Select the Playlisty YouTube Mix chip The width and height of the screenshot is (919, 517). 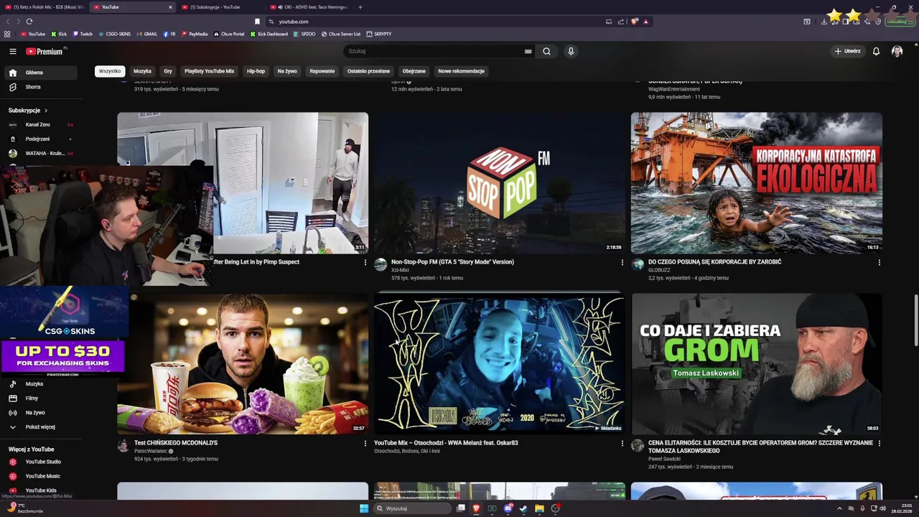[209, 71]
